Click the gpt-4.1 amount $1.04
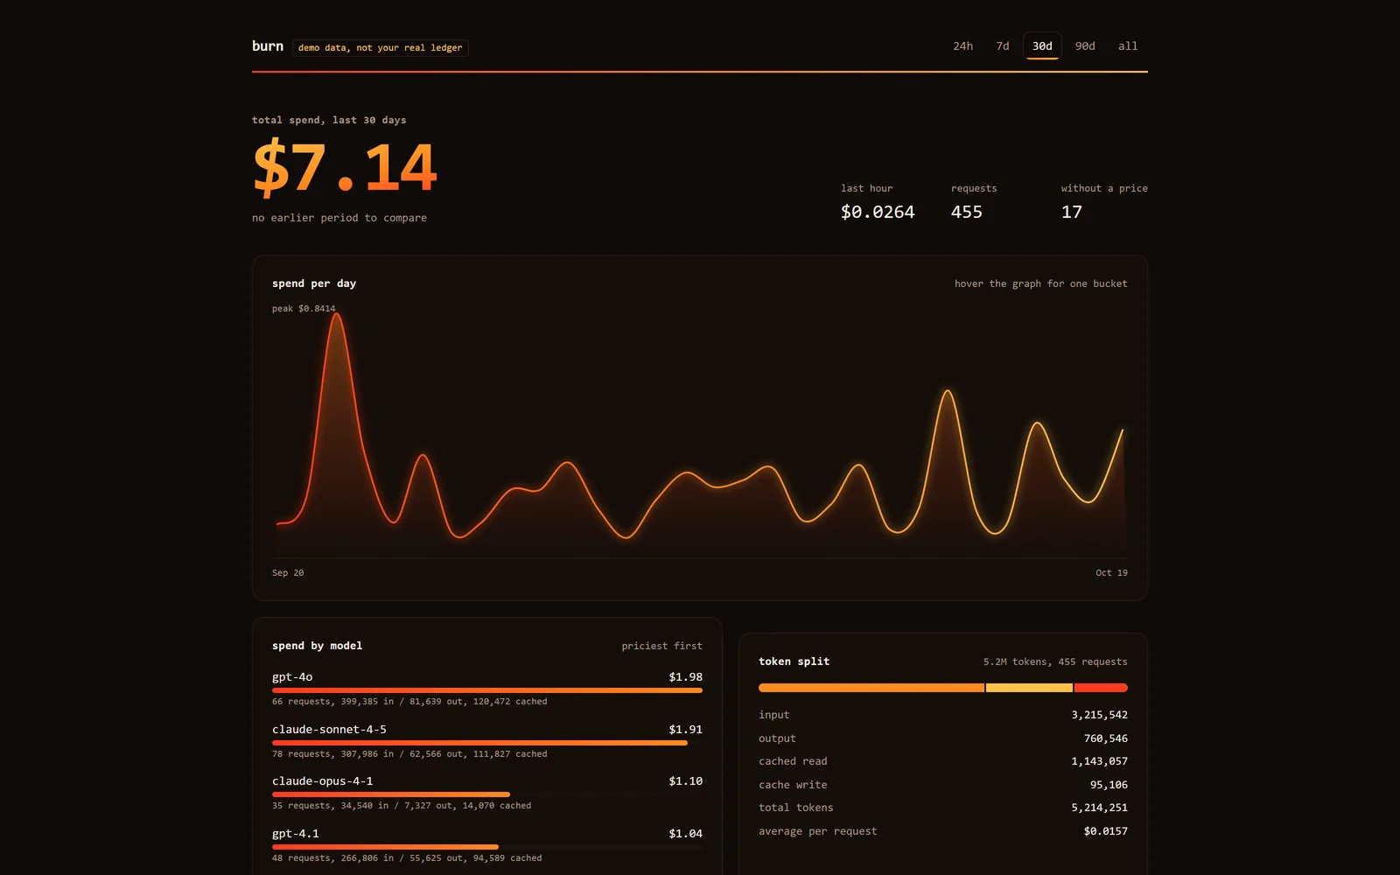1400x875 pixels. pos(685,834)
